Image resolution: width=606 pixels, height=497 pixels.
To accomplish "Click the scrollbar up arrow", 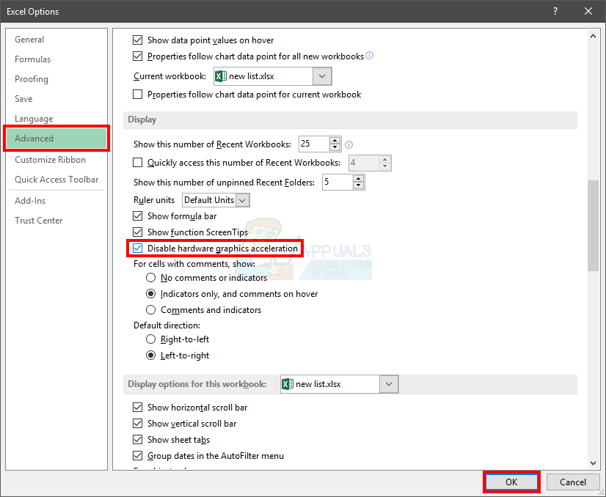I will [x=593, y=37].
